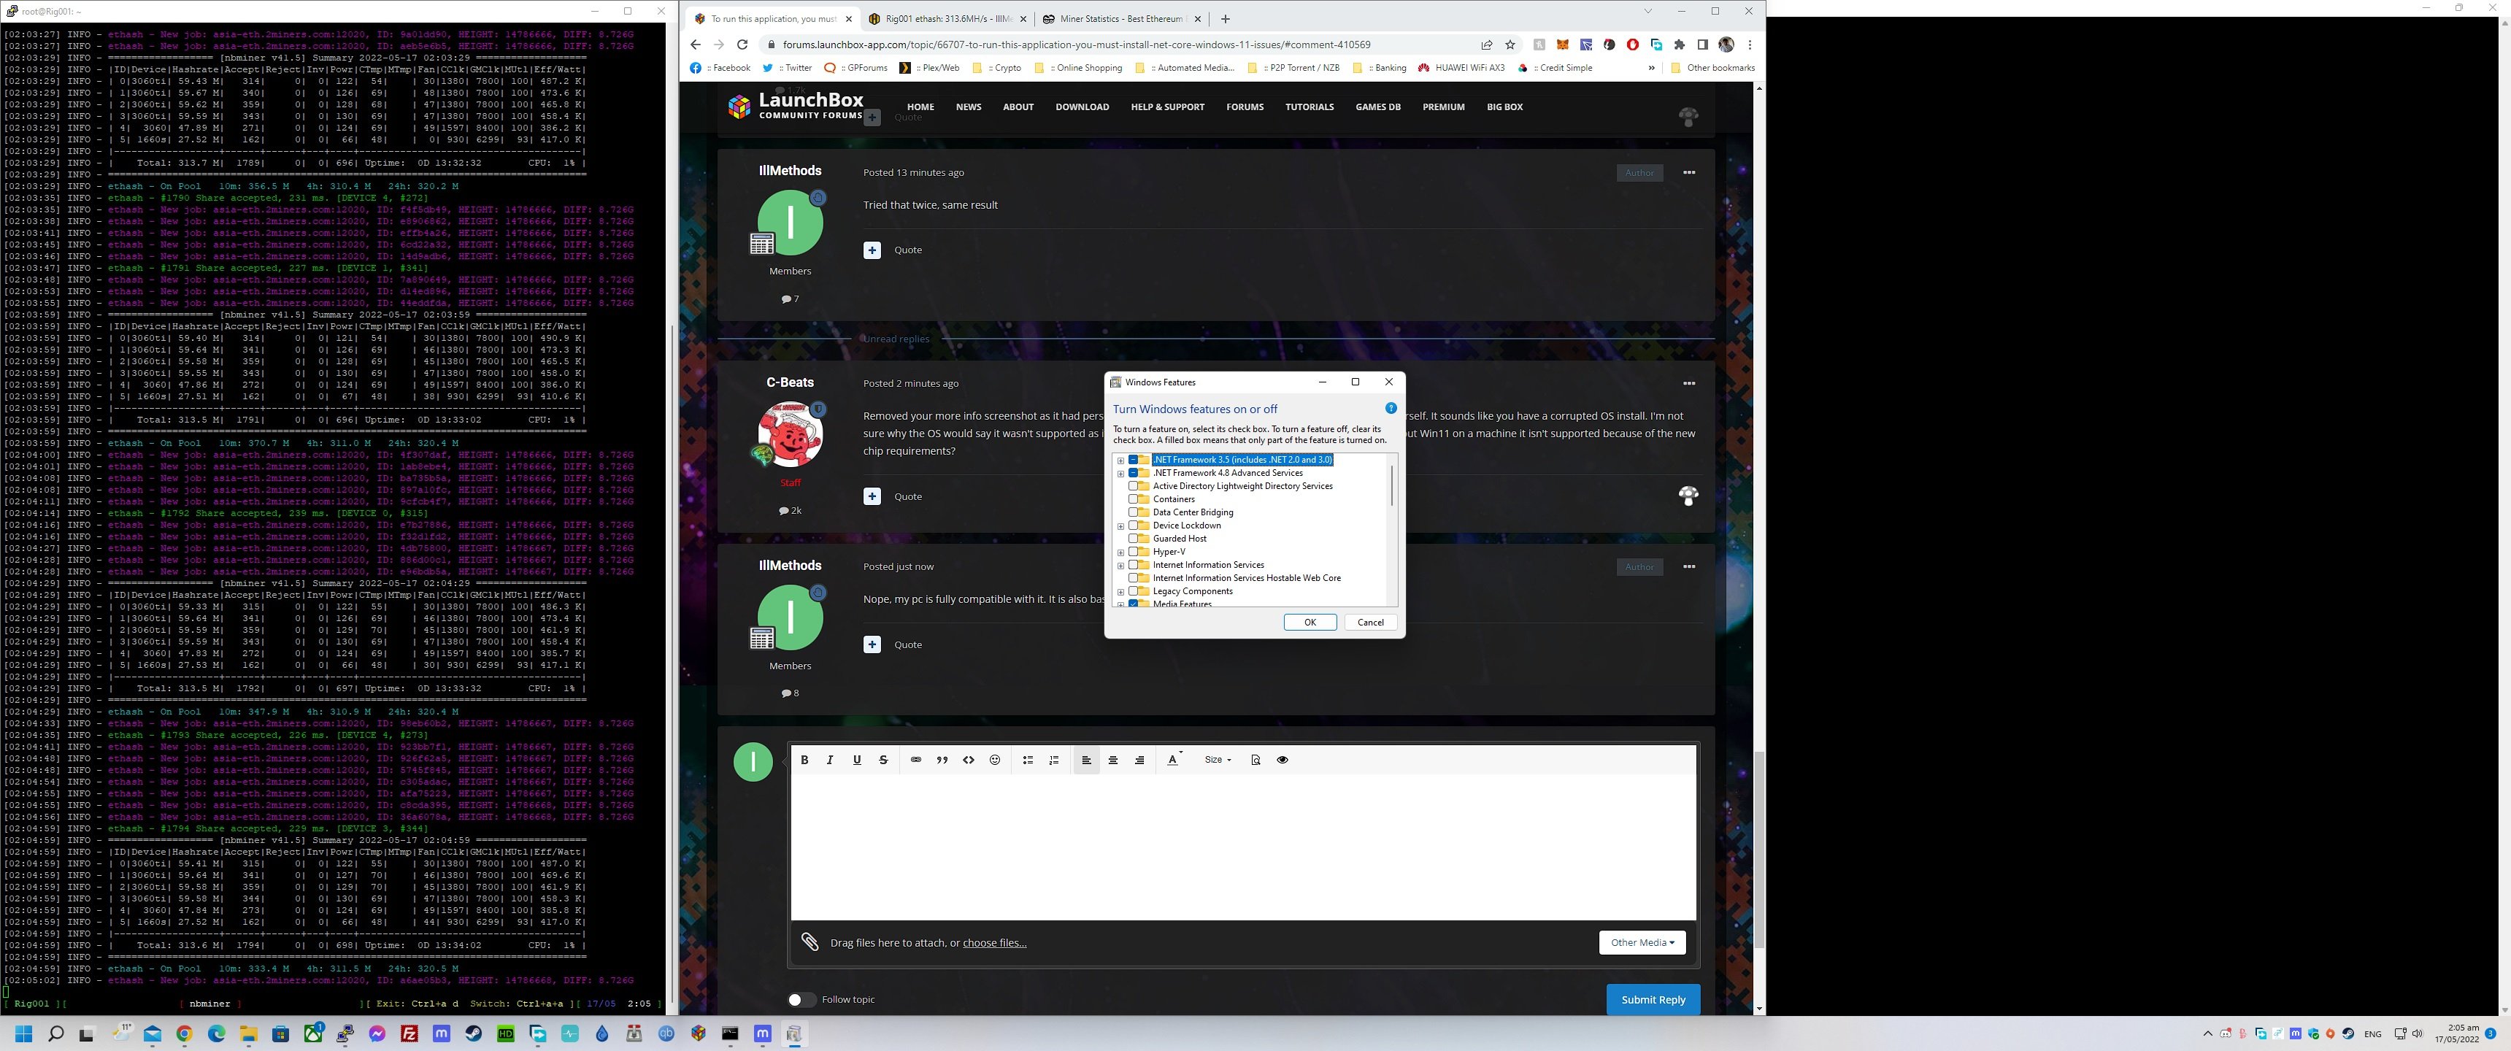The height and width of the screenshot is (1051, 2511).
Task: Toggle .NET Framework 3.5 checkbox
Action: tap(1134, 459)
